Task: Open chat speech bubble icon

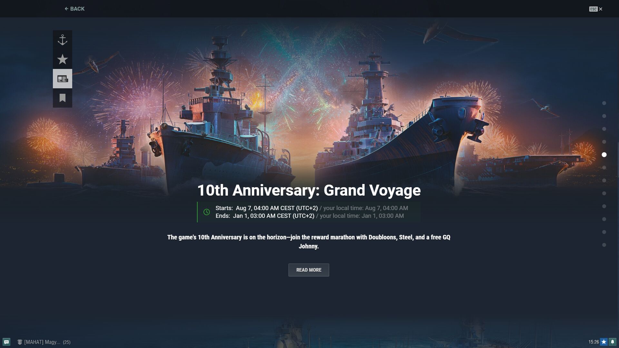Action: (6, 342)
